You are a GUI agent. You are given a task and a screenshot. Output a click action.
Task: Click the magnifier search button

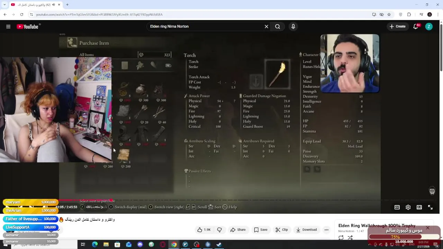click(x=278, y=27)
